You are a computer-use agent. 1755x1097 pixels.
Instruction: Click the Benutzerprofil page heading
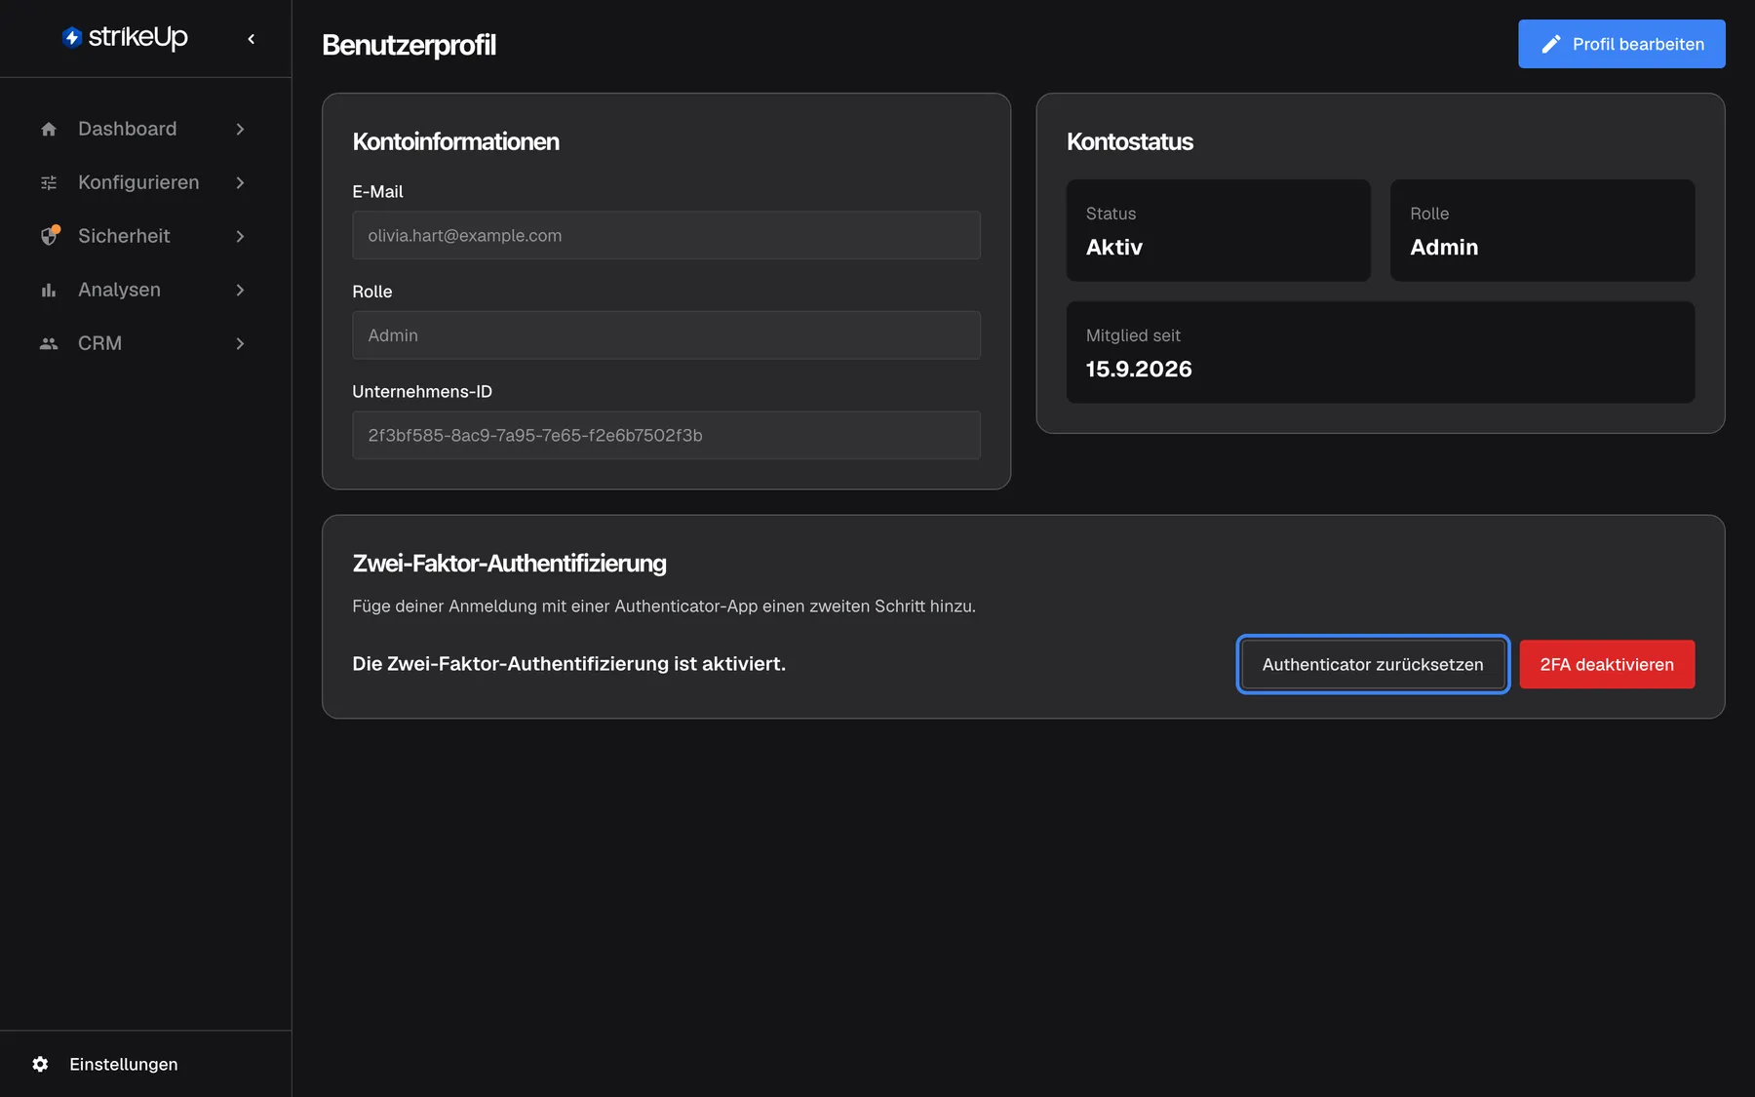(x=409, y=45)
